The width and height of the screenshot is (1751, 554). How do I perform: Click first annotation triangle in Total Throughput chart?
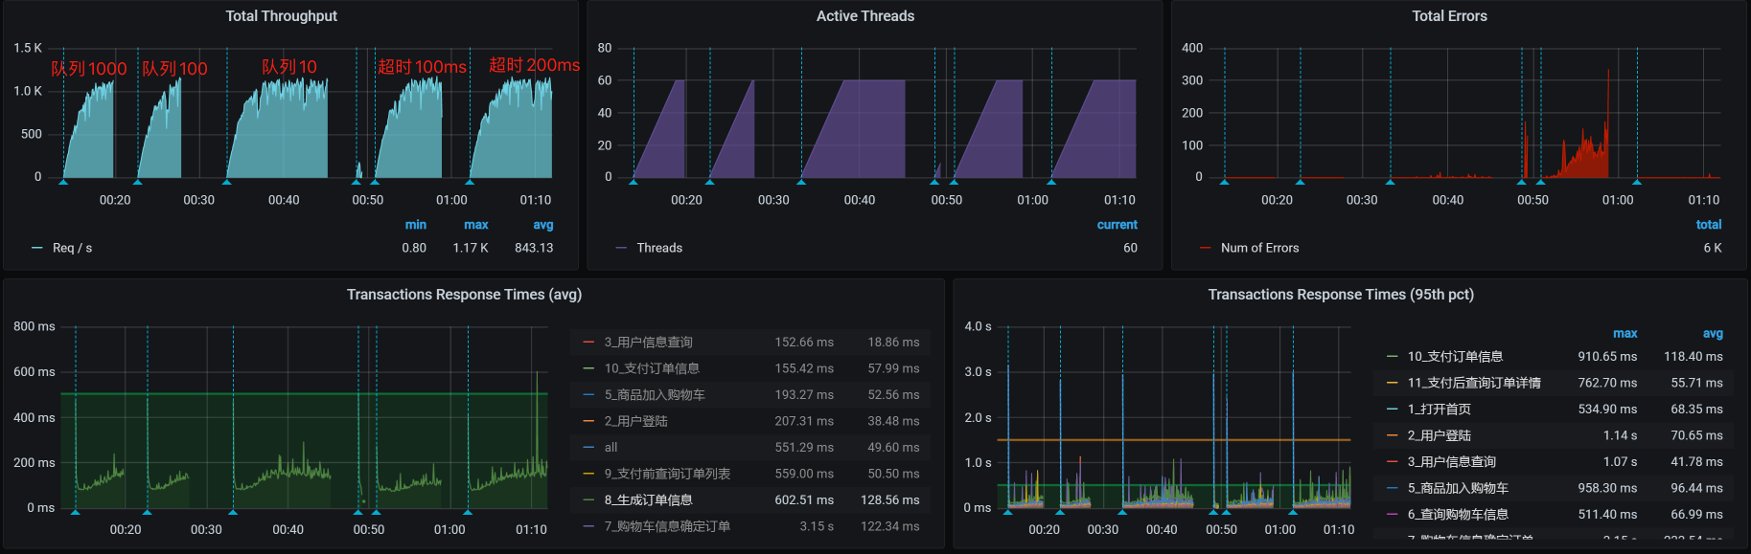pos(63,181)
